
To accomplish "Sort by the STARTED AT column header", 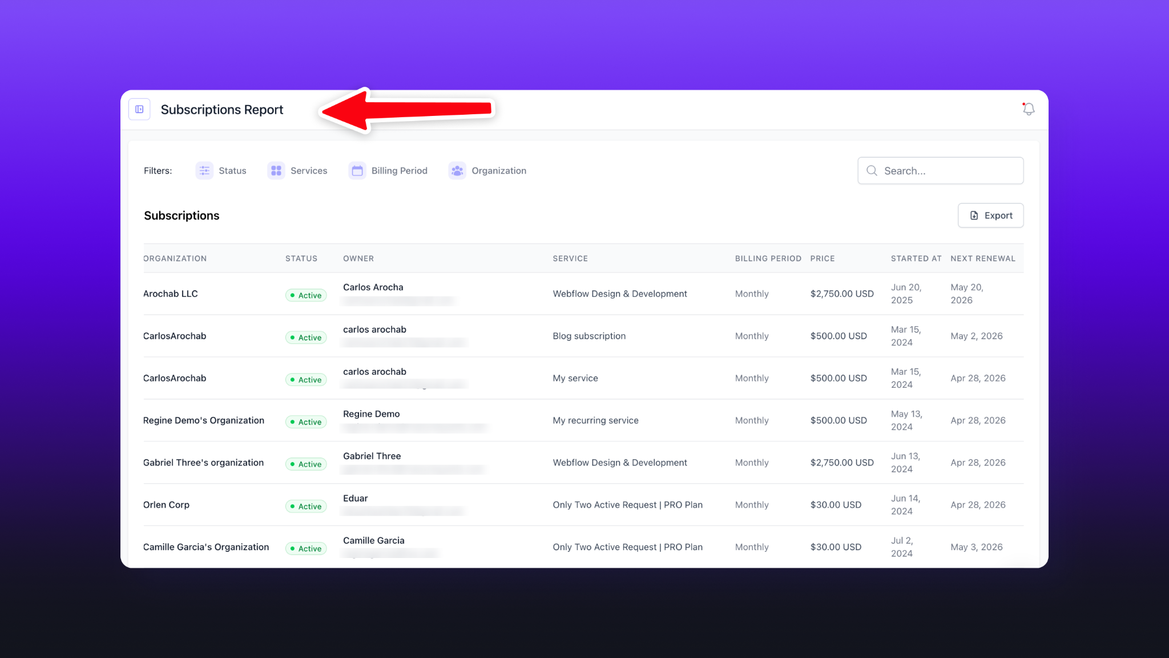I will 916,258.
